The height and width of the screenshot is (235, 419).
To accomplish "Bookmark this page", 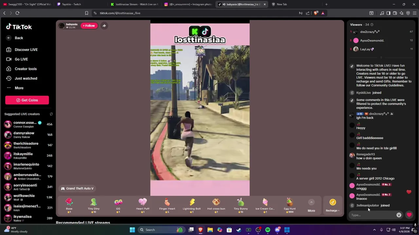I will 86,13.
